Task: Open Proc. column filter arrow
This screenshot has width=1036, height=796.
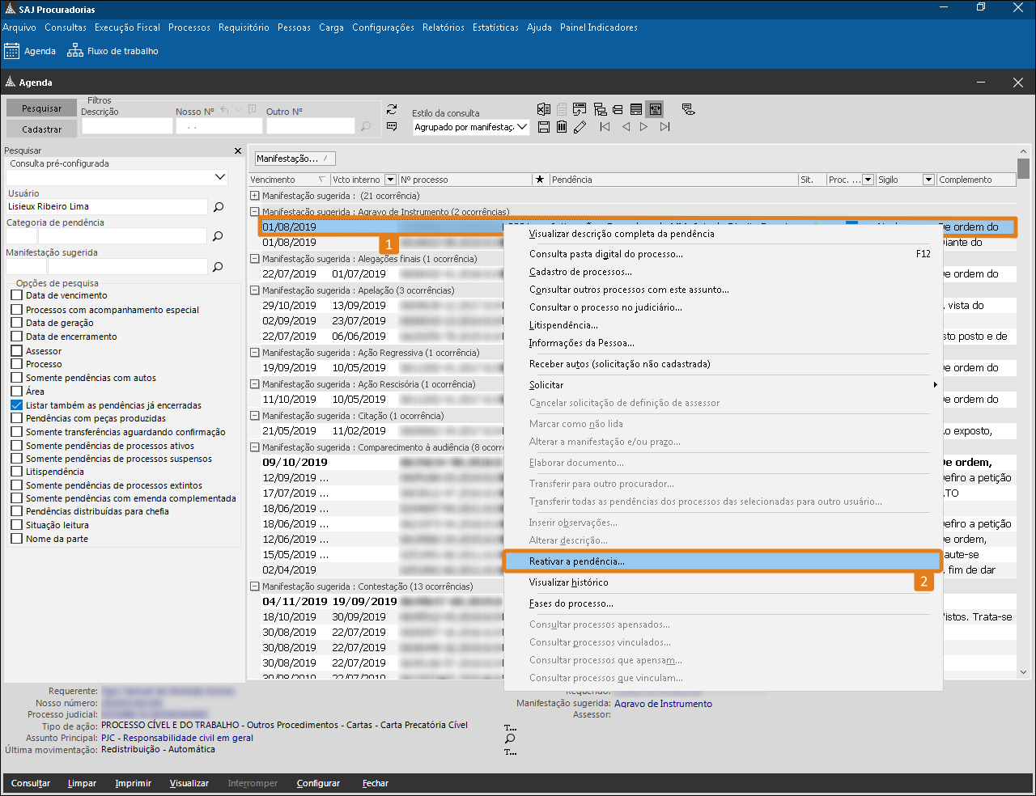Action: click(x=868, y=180)
